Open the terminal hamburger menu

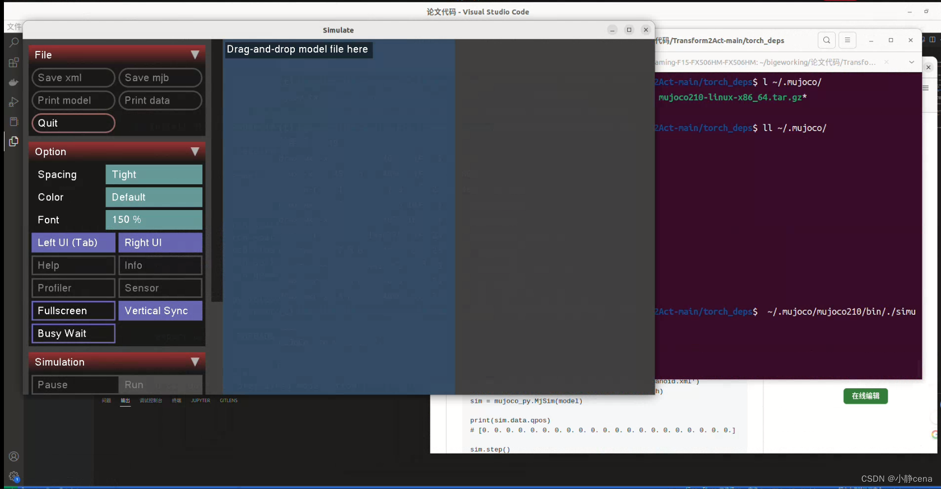coord(847,40)
